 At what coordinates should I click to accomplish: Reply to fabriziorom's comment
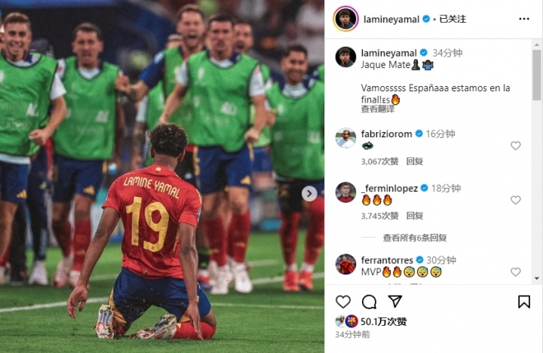click(415, 161)
